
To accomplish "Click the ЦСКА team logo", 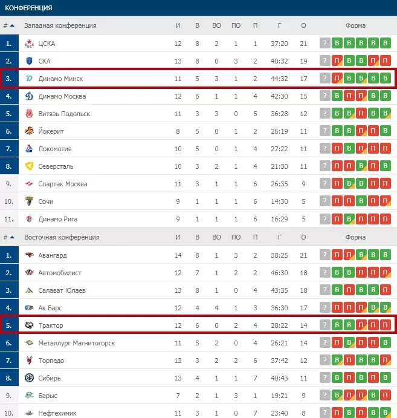I will [29, 44].
